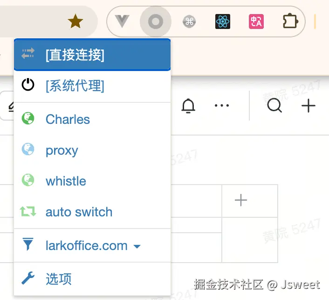Open the puzzle-piece extensions menu
Screen dimensions: 329x300
[x=290, y=21]
